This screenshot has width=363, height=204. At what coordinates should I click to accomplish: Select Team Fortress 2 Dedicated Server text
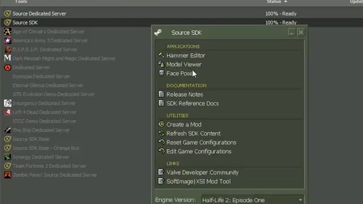tap(49, 166)
